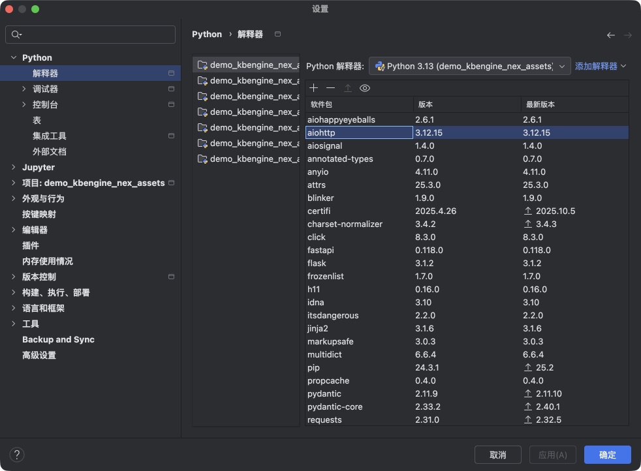Click the plus icon to install package
The height and width of the screenshot is (471, 641).
(314, 88)
